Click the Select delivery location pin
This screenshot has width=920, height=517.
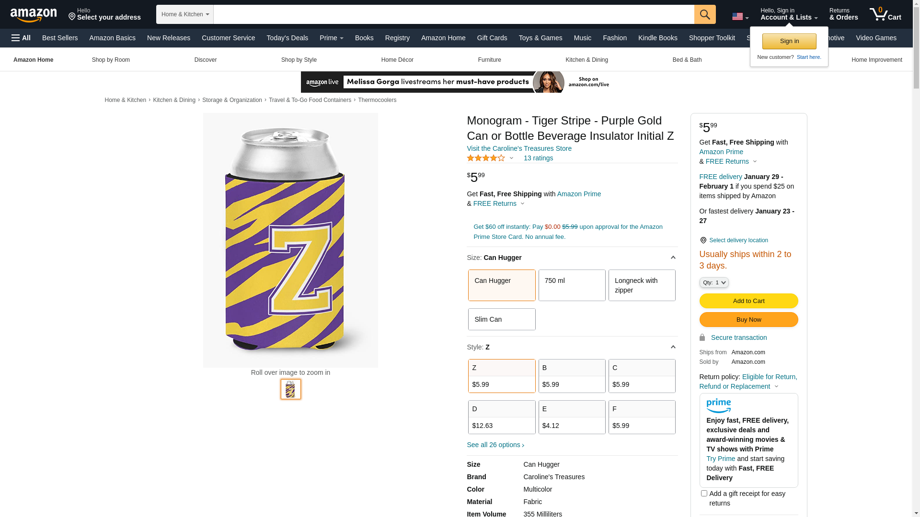click(703, 240)
